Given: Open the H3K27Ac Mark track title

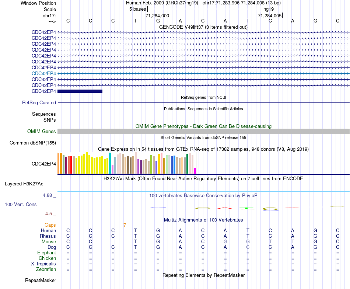Looking at the screenshot, I should (203, 179).
